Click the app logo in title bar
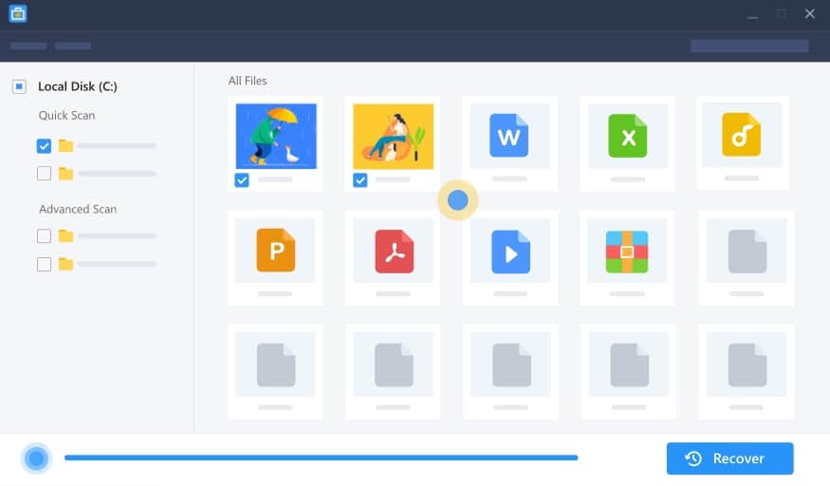Image resolution: width=830 pixels, height=486 pixels. 18,14
